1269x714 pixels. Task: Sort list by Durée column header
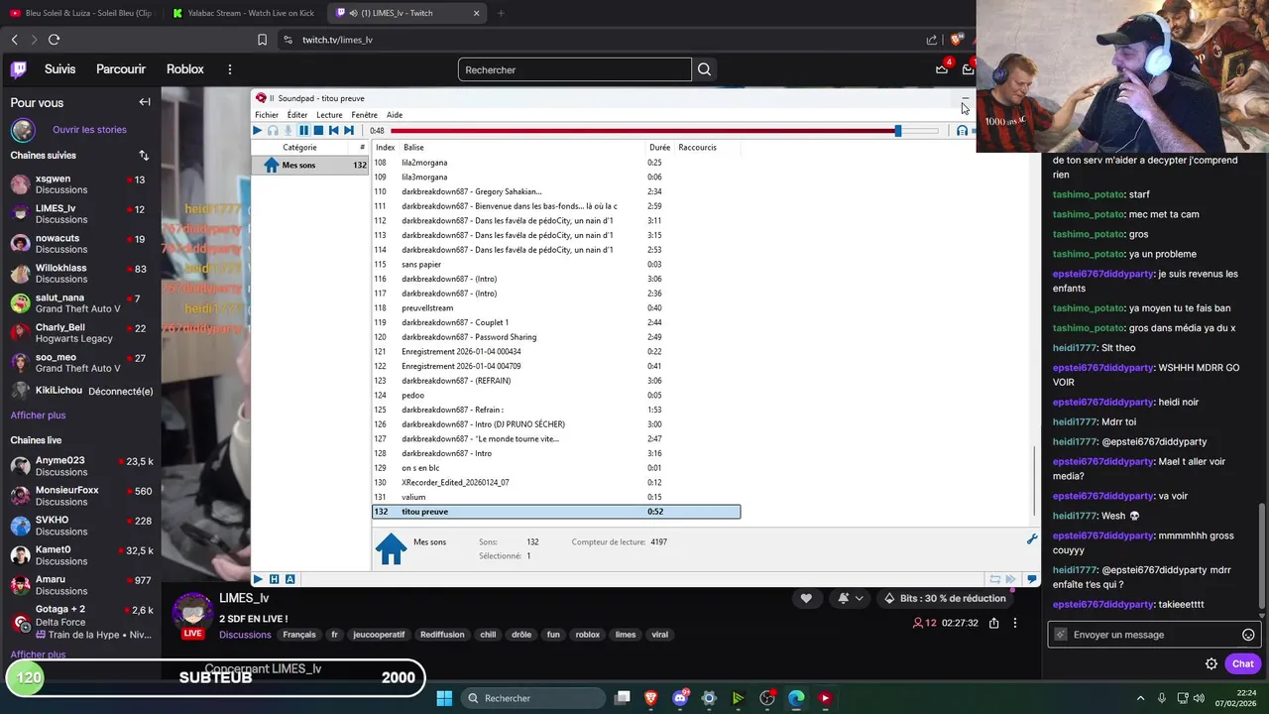659,147
